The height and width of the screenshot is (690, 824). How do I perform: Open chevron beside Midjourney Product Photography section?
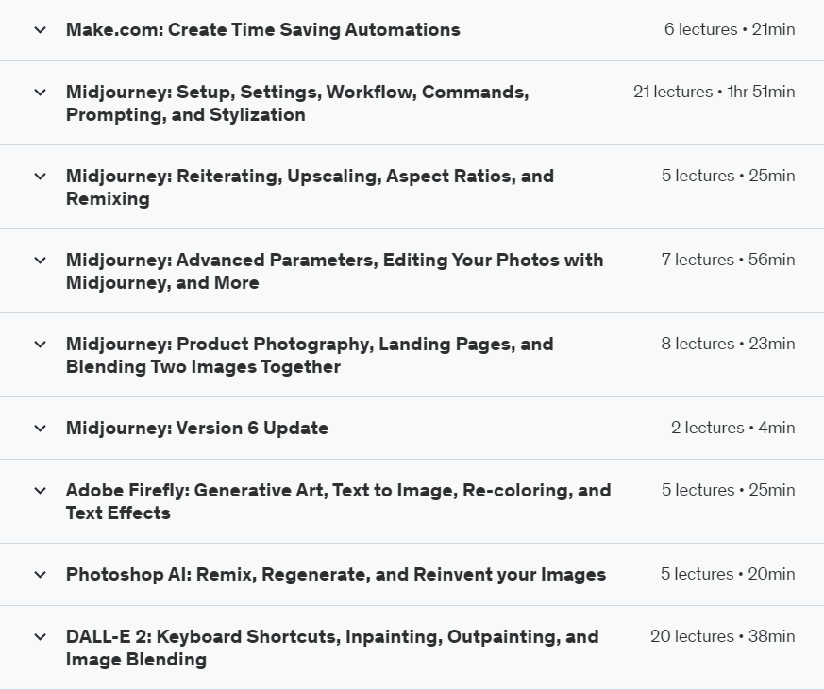click(x=40, y=345)
